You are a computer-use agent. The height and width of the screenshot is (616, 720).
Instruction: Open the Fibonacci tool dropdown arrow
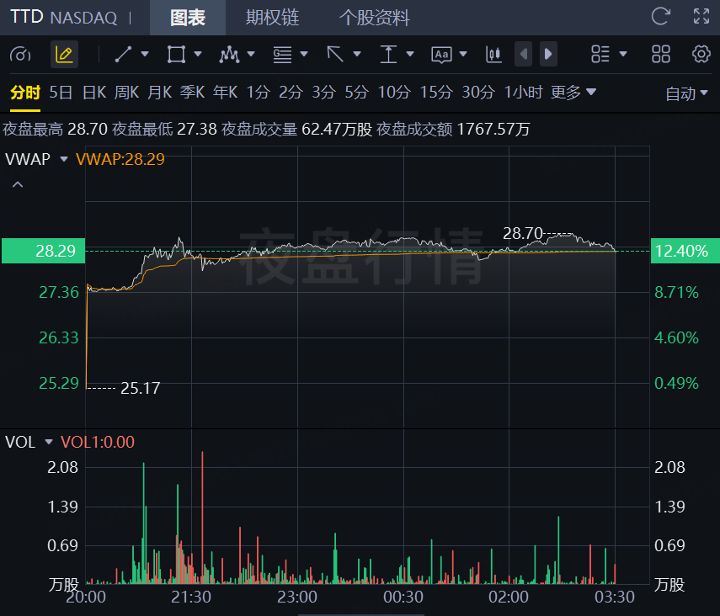pyautogui.click(x=303, y=54)
